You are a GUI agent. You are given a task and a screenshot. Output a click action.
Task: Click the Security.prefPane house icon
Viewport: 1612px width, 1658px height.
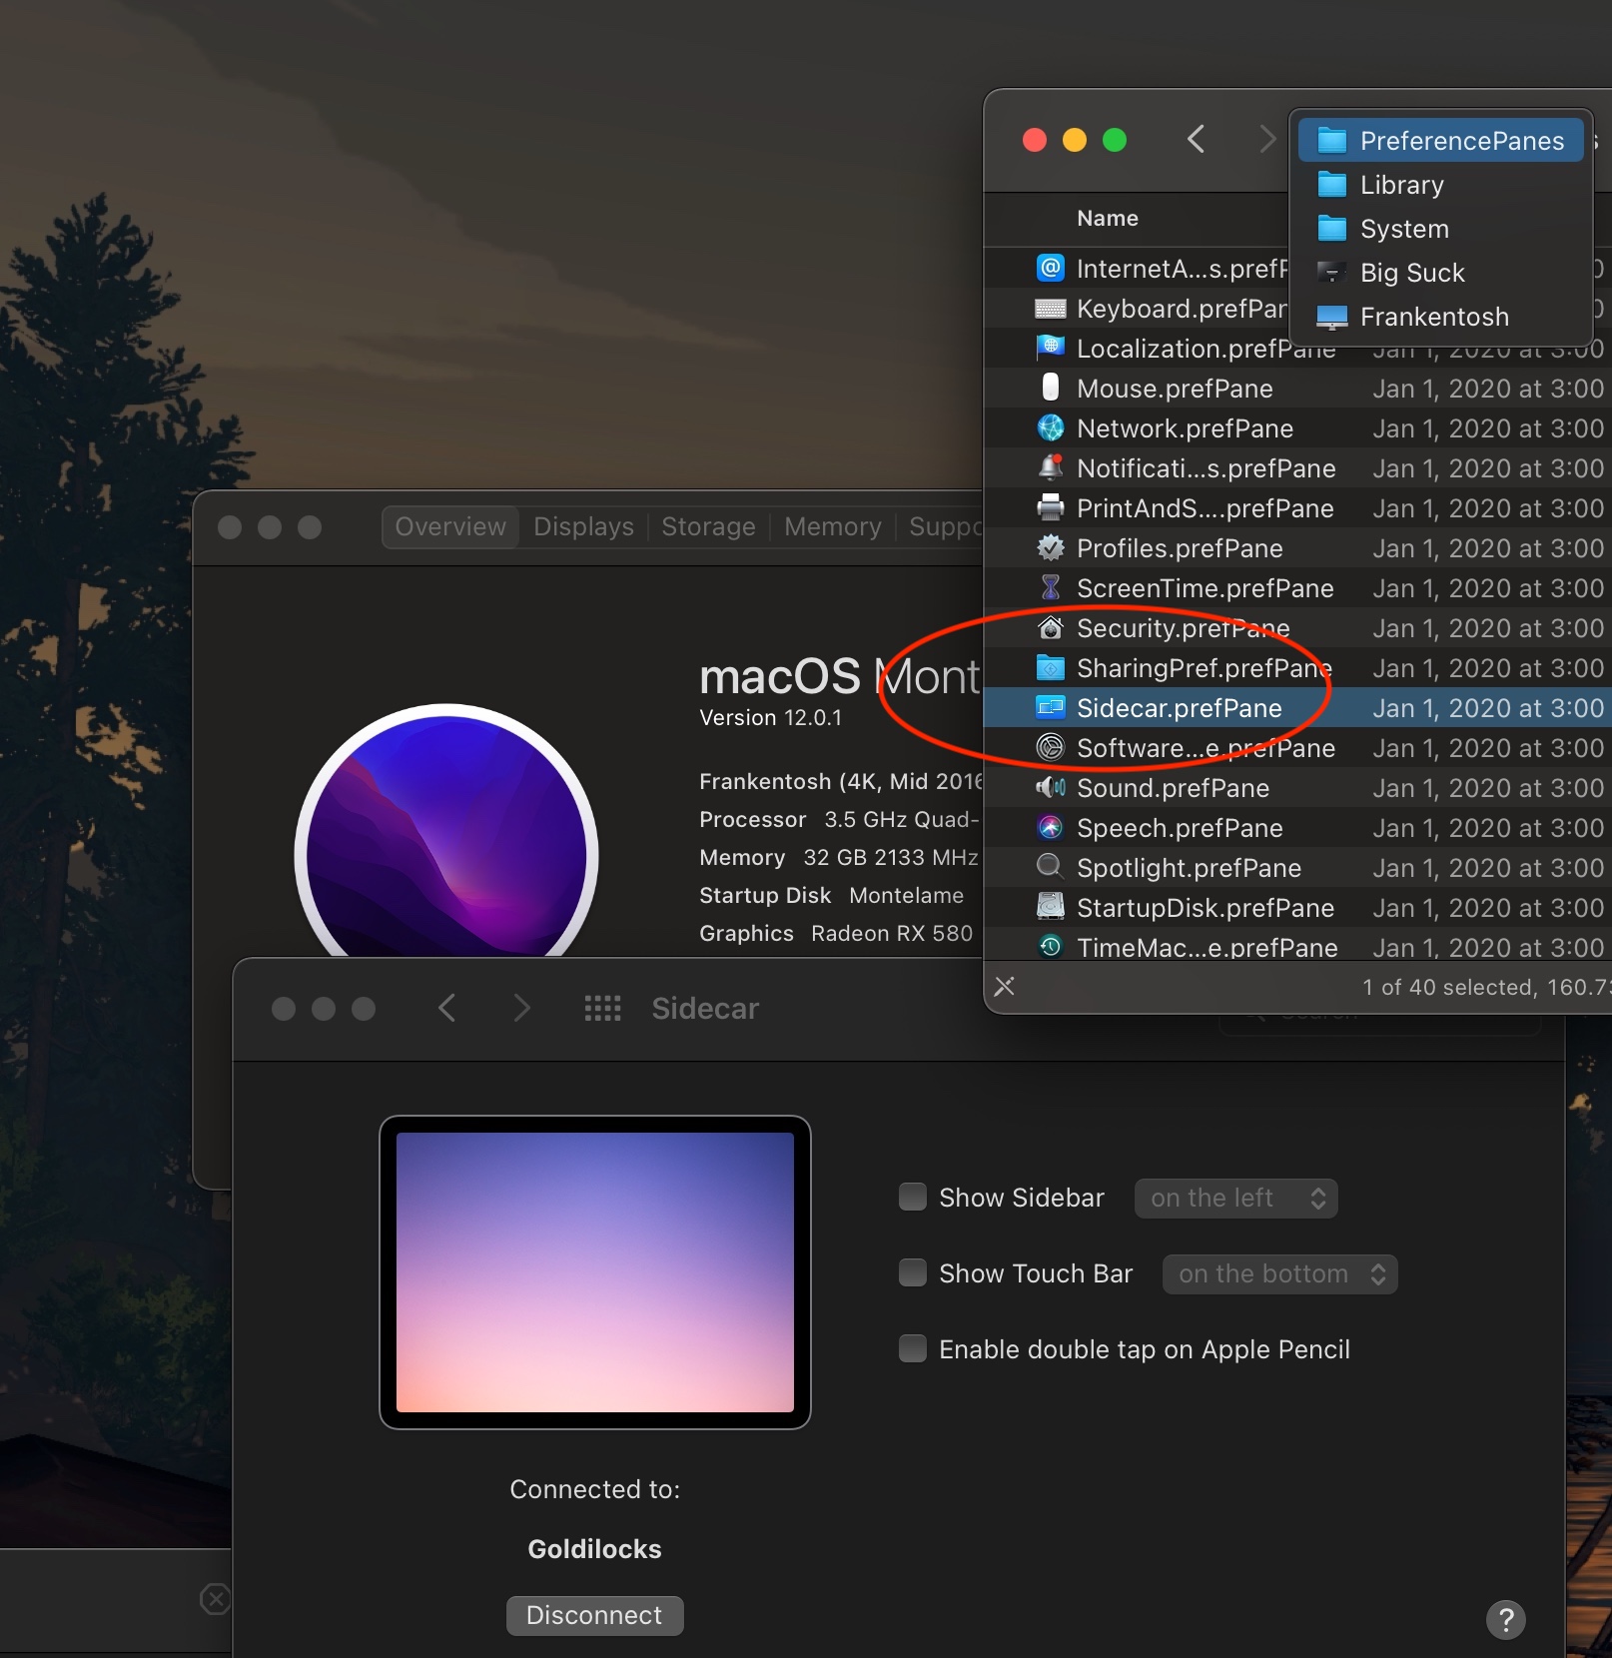[x=1050, y=627]
